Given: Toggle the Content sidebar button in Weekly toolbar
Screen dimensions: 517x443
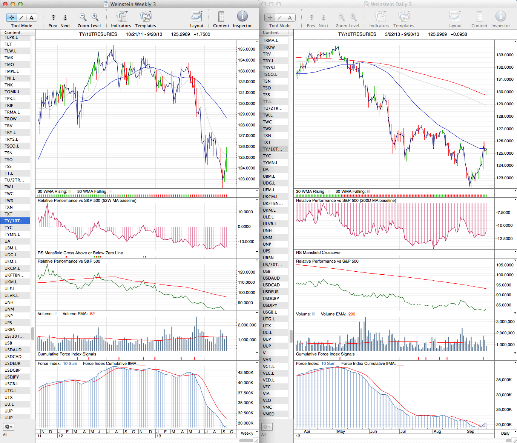Looking at the screenshot, I should click(221, 17).
